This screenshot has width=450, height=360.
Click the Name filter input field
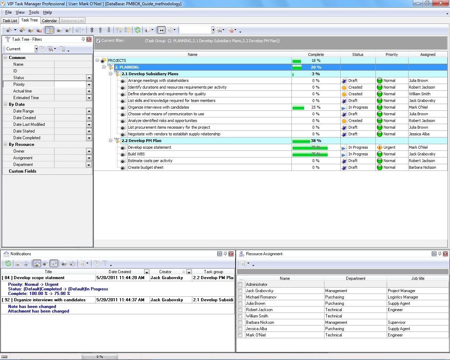point(73,64)
